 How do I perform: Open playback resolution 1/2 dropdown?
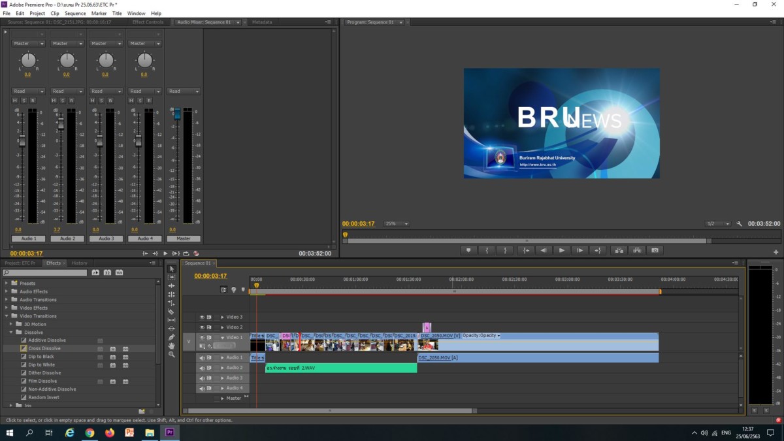(x=717, y=223)
